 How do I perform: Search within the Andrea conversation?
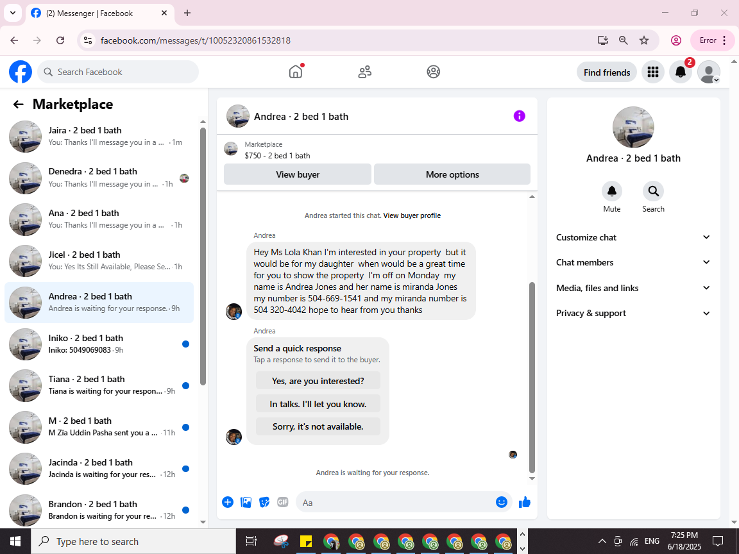(653, 191)
